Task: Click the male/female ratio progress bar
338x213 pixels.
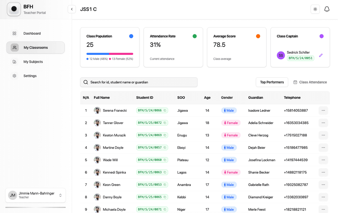Action: (110, 53)
